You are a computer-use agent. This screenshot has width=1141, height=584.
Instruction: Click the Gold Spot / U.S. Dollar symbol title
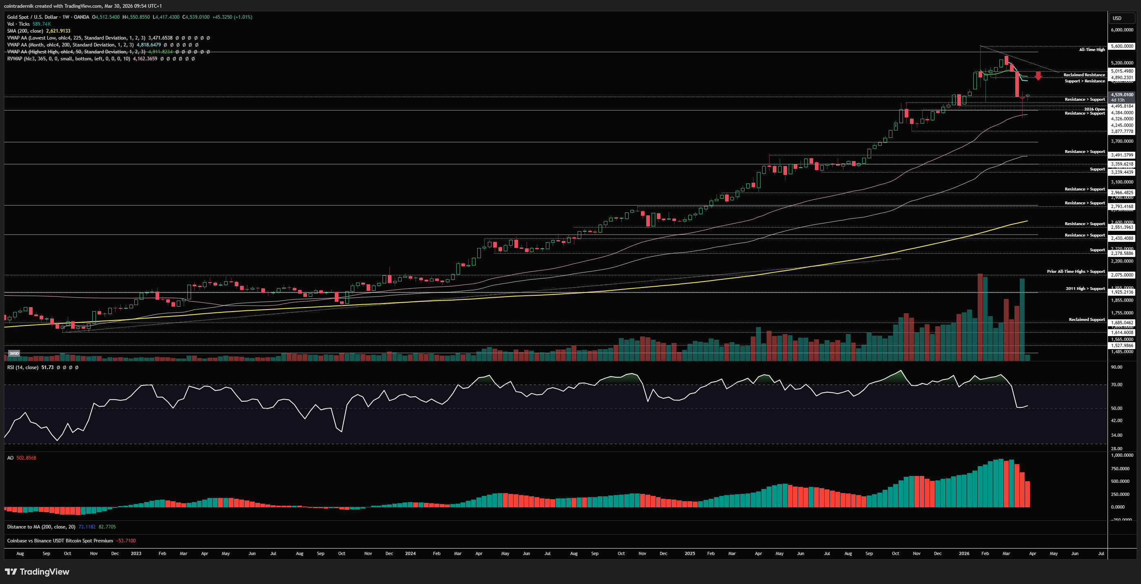32,17
